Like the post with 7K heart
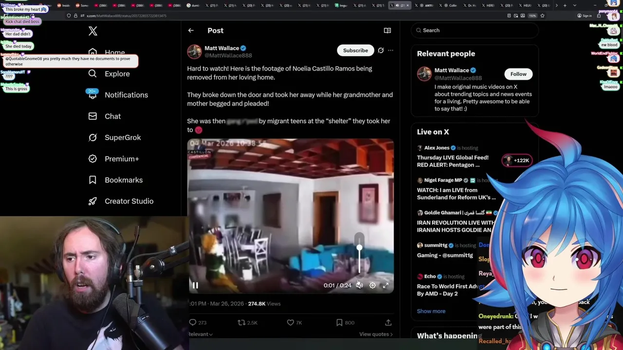623x350 pixels. [x=290, y=322]
